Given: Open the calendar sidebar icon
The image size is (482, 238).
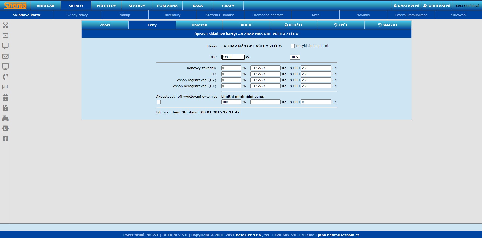Looking at the screenshot, I should tap(5, 98).
